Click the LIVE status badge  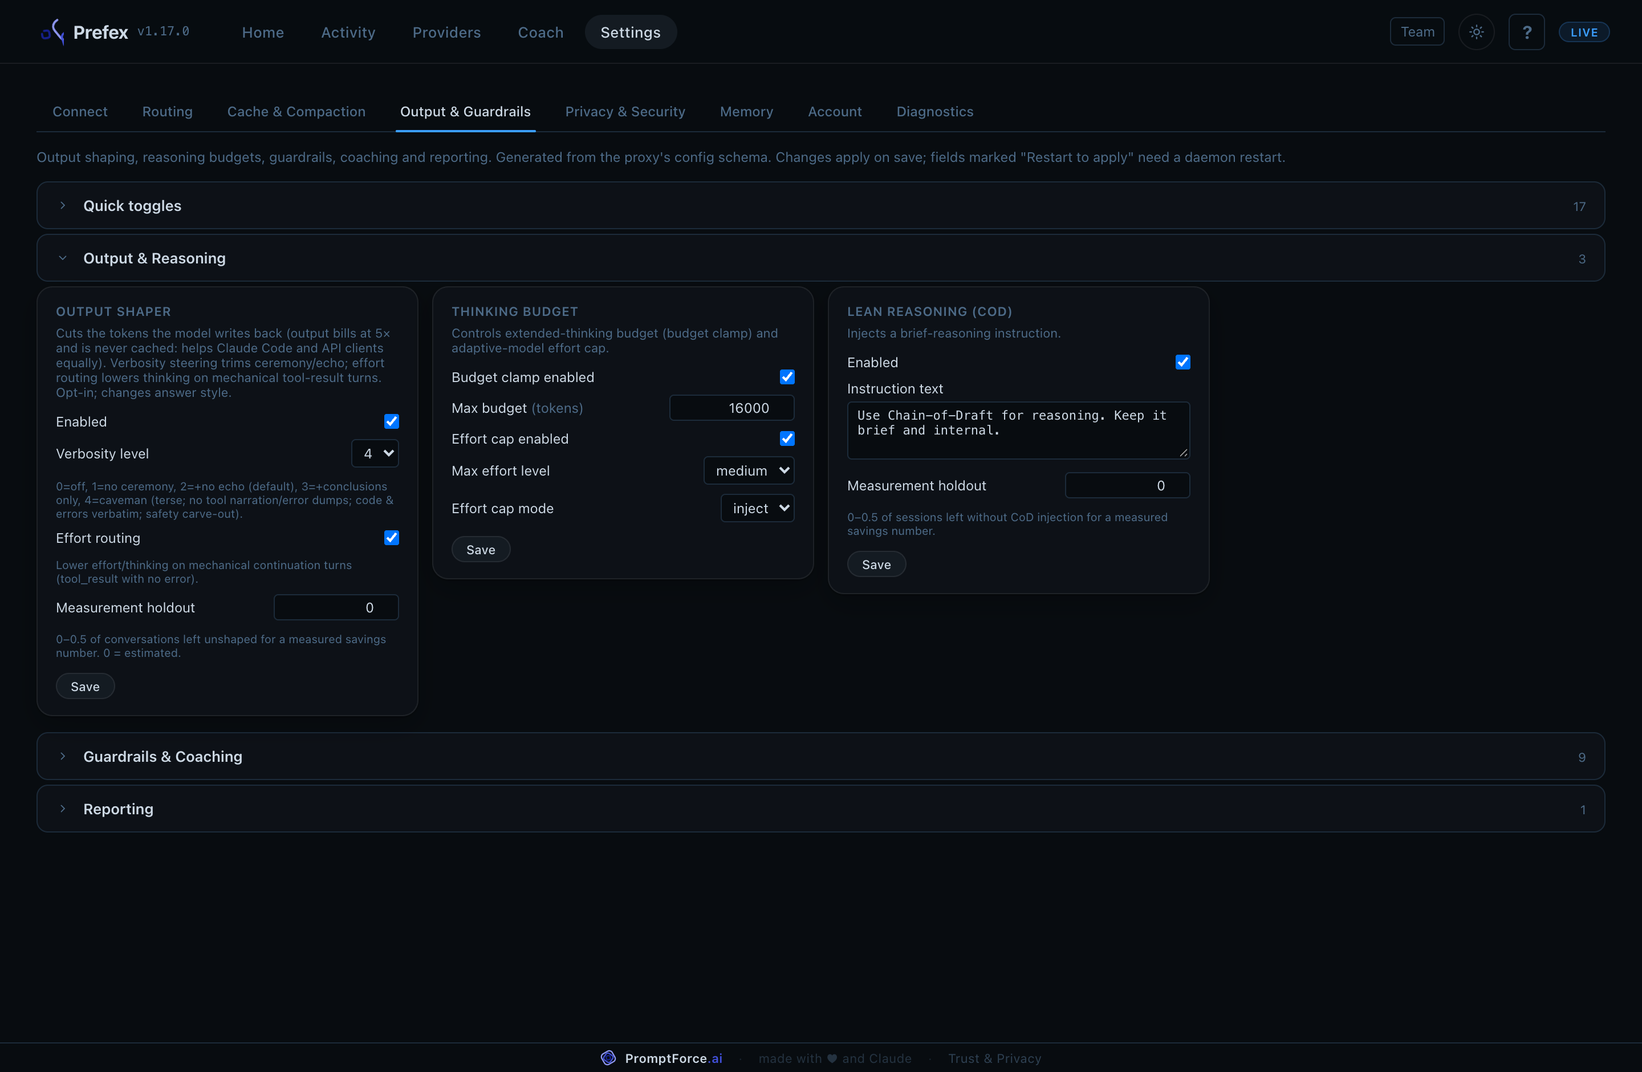1584,32
